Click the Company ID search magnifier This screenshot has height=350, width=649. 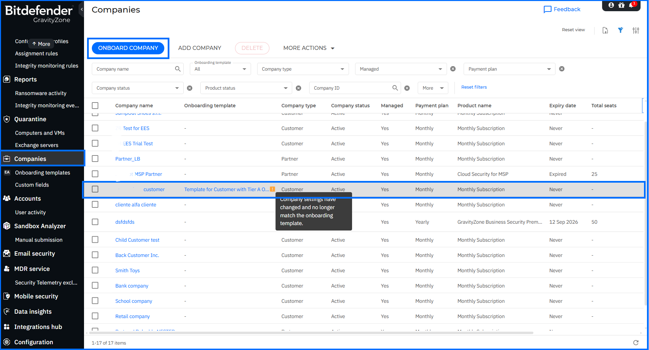click(395, 88)
